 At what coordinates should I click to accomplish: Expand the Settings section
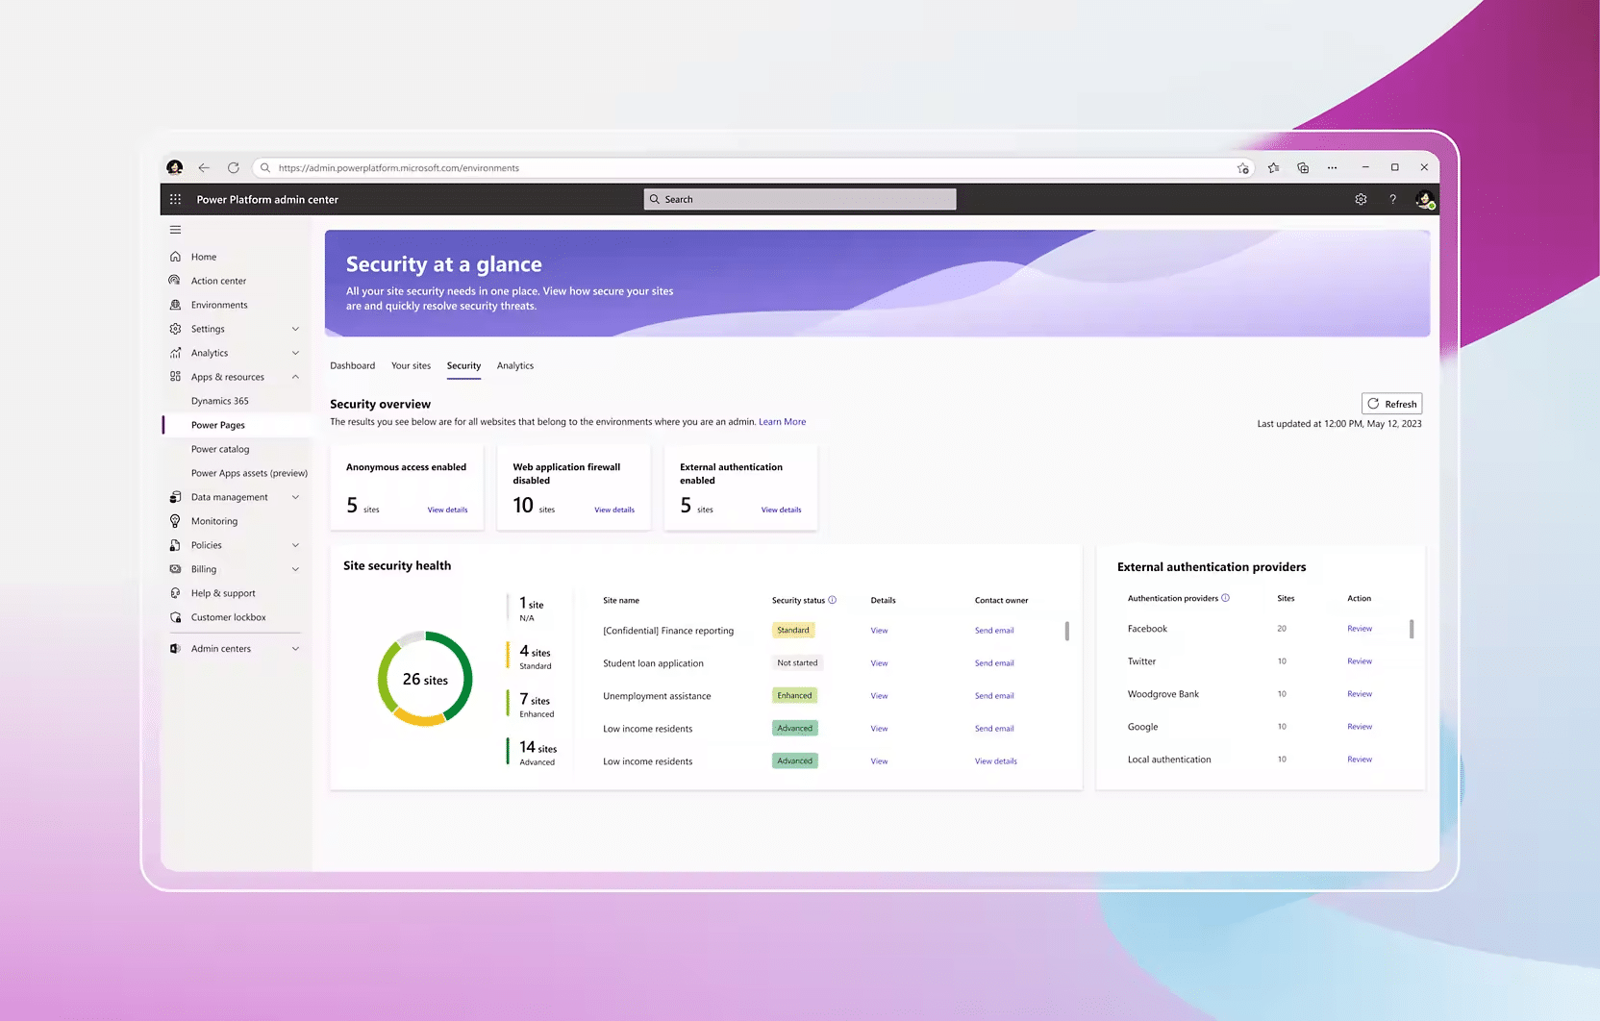pos(294,328)
